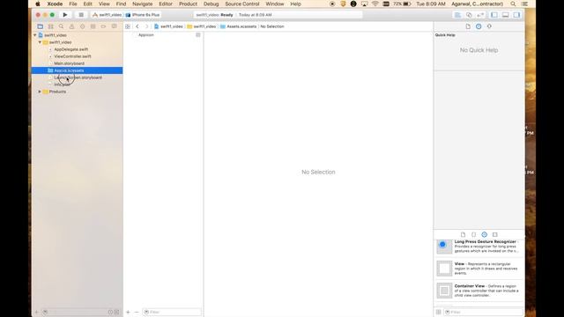Stop the running scheme

81,15
